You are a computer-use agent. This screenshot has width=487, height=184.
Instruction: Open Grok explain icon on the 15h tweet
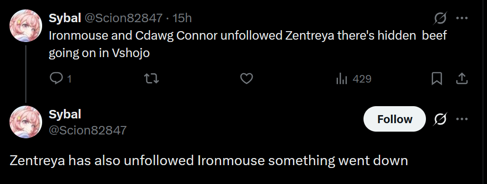(440, 18)
